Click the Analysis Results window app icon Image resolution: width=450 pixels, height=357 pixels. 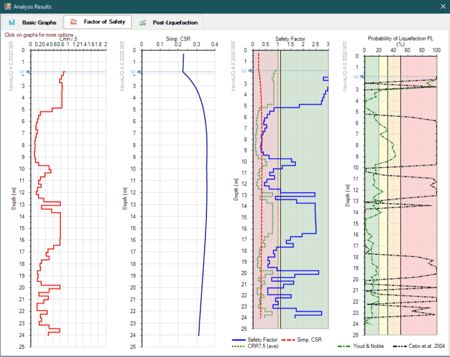click(7, 6)
